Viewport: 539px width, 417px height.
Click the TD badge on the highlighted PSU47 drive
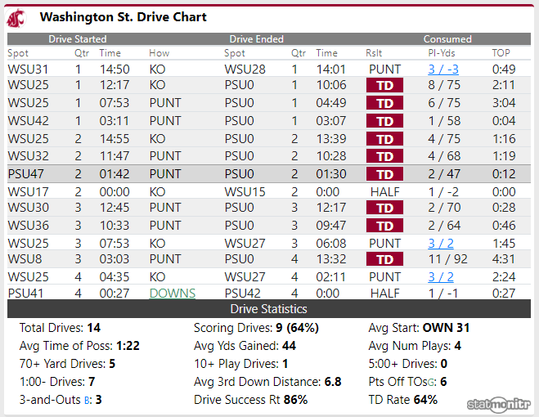tap(384, 174)
